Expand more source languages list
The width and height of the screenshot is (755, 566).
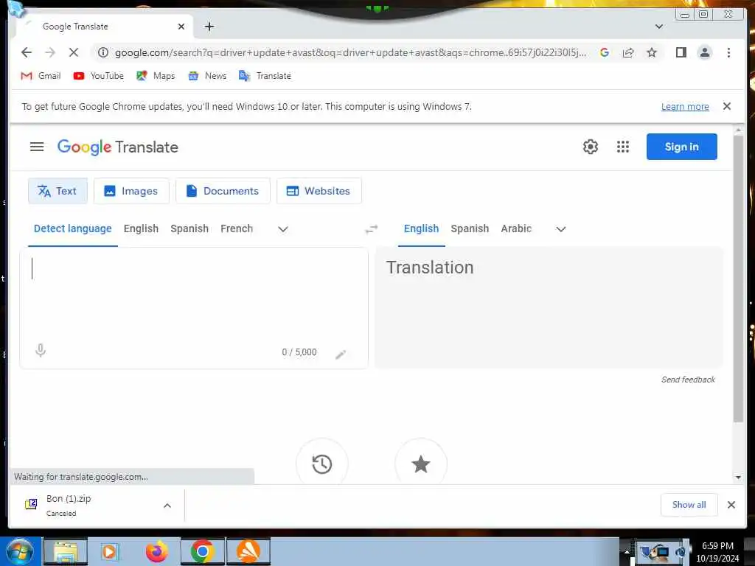[x=283, y=229]
